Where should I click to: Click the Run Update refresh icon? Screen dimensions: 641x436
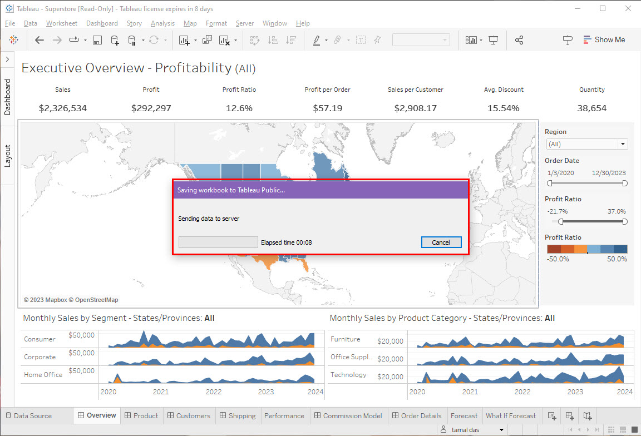(x=154, y=40)
